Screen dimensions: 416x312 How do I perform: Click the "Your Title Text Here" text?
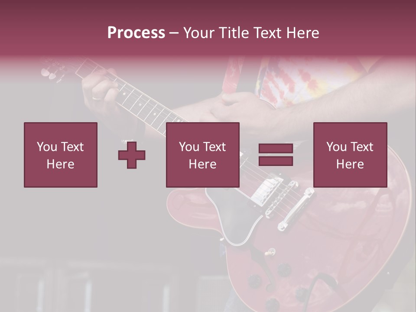(251, 32)
